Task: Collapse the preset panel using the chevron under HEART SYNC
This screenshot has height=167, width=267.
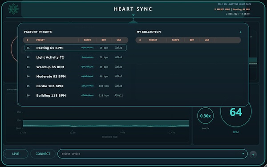Action: [x=133, y=15]
